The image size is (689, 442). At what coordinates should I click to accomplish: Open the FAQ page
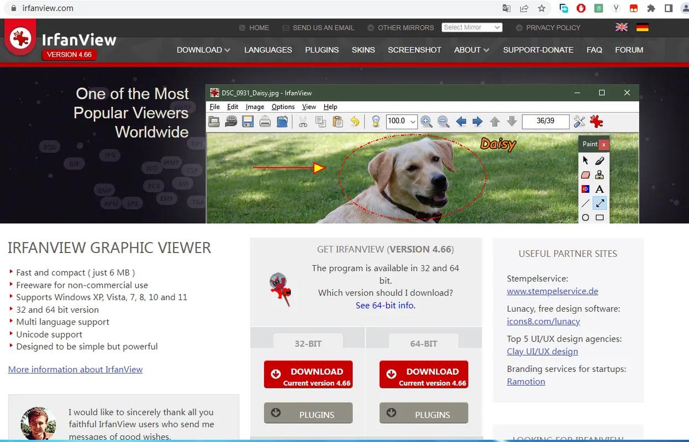[594, 50]
